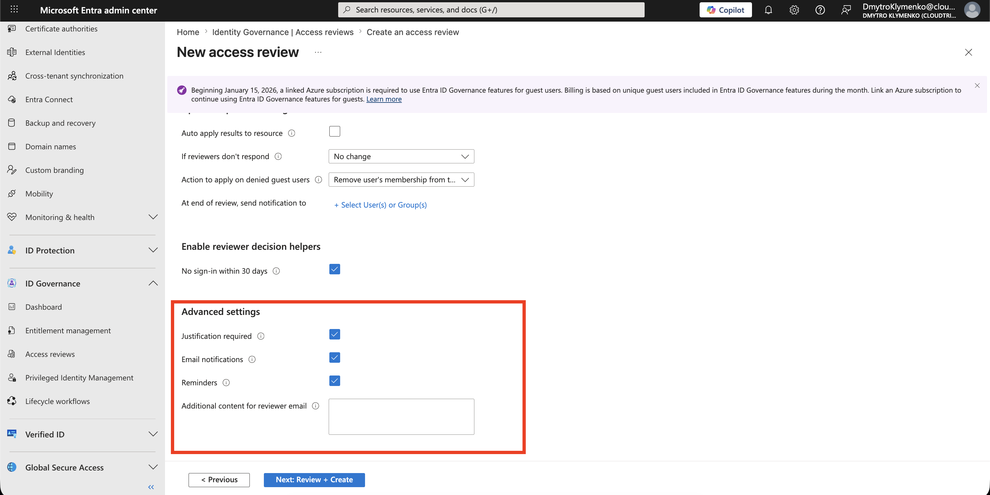This screenshot has height=495, width=990.
Task: Uncheck No sign-in within 30 days
Action: [335, 269]
